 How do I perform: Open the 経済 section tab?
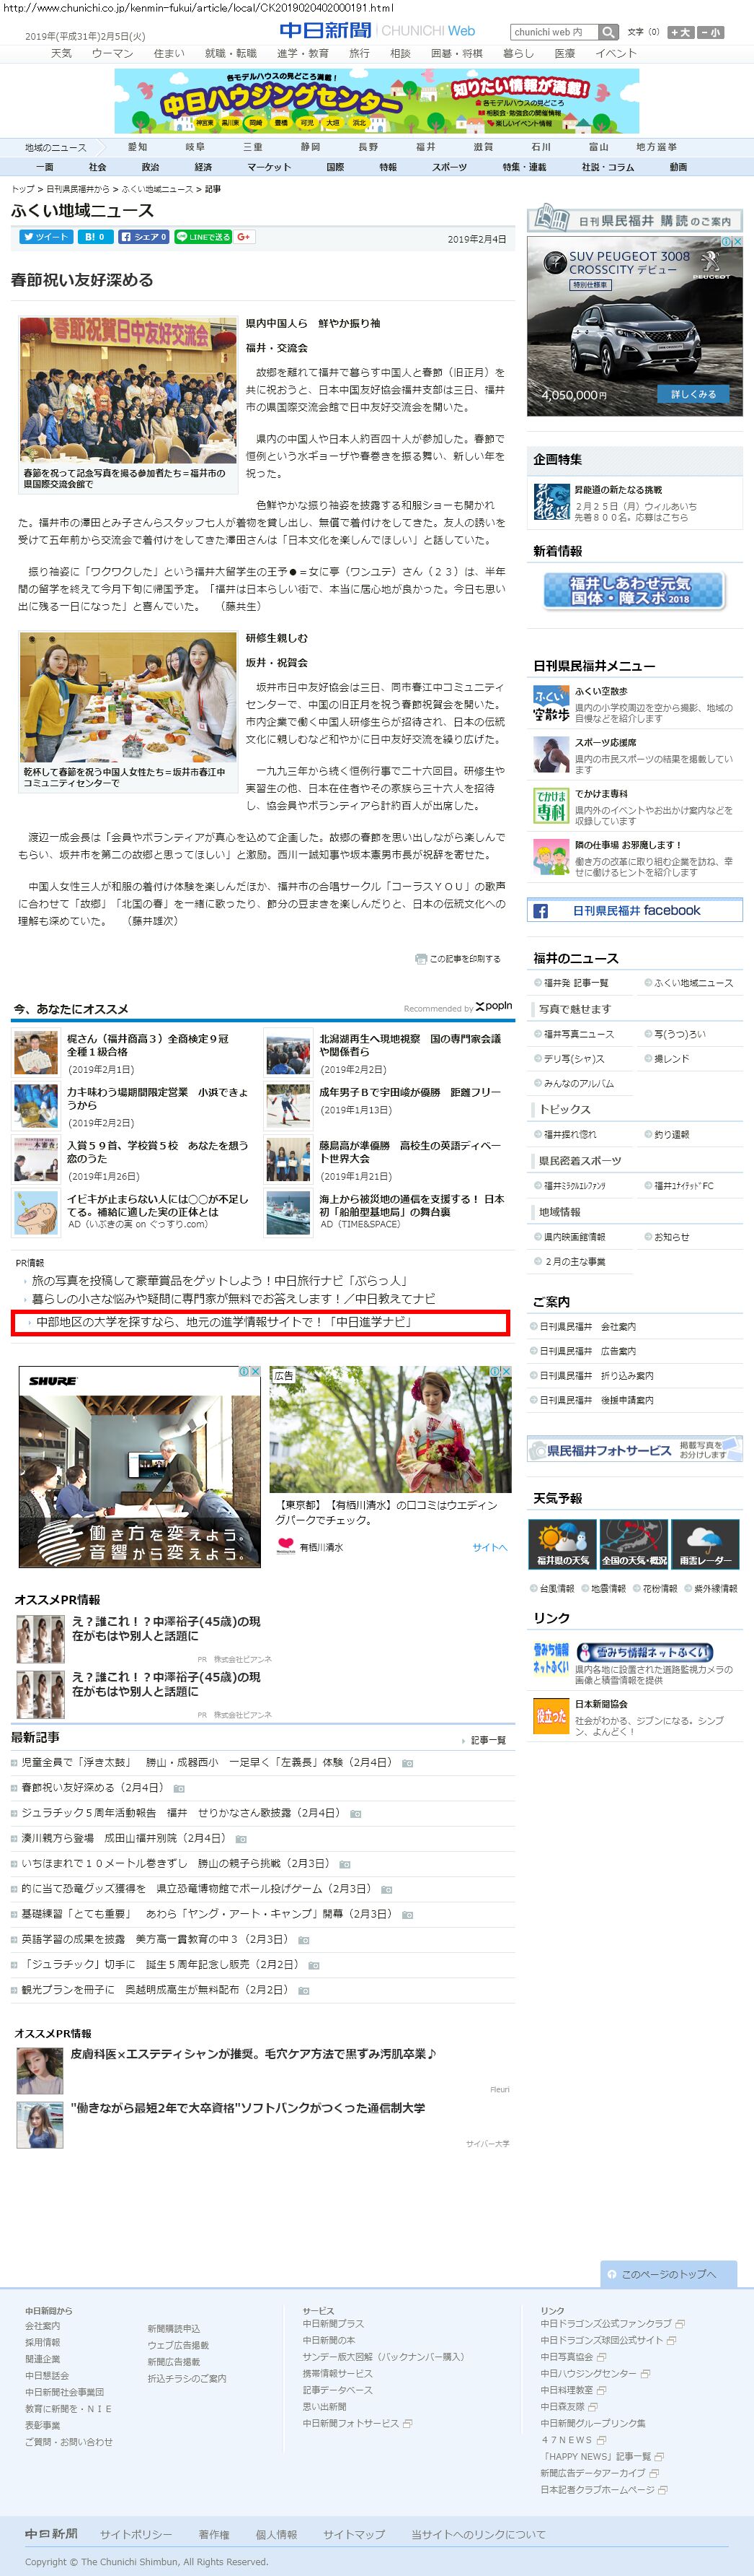click(204, 167)
